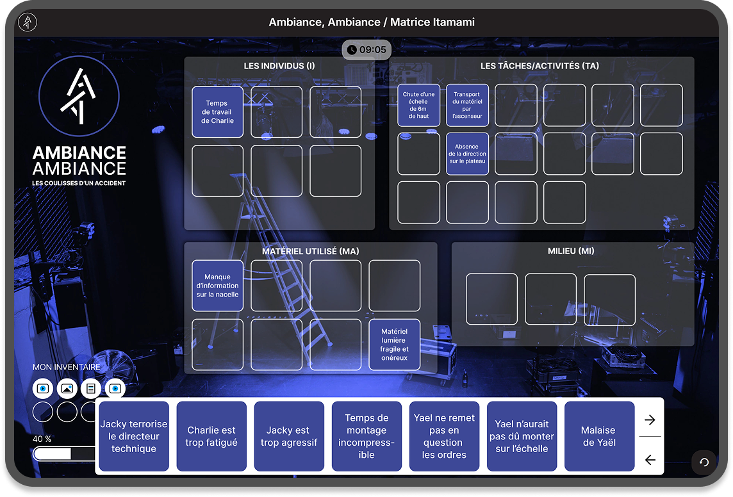733x497 pixels.
Task: Open the rightmost video item in inventory
Action: 115,388
